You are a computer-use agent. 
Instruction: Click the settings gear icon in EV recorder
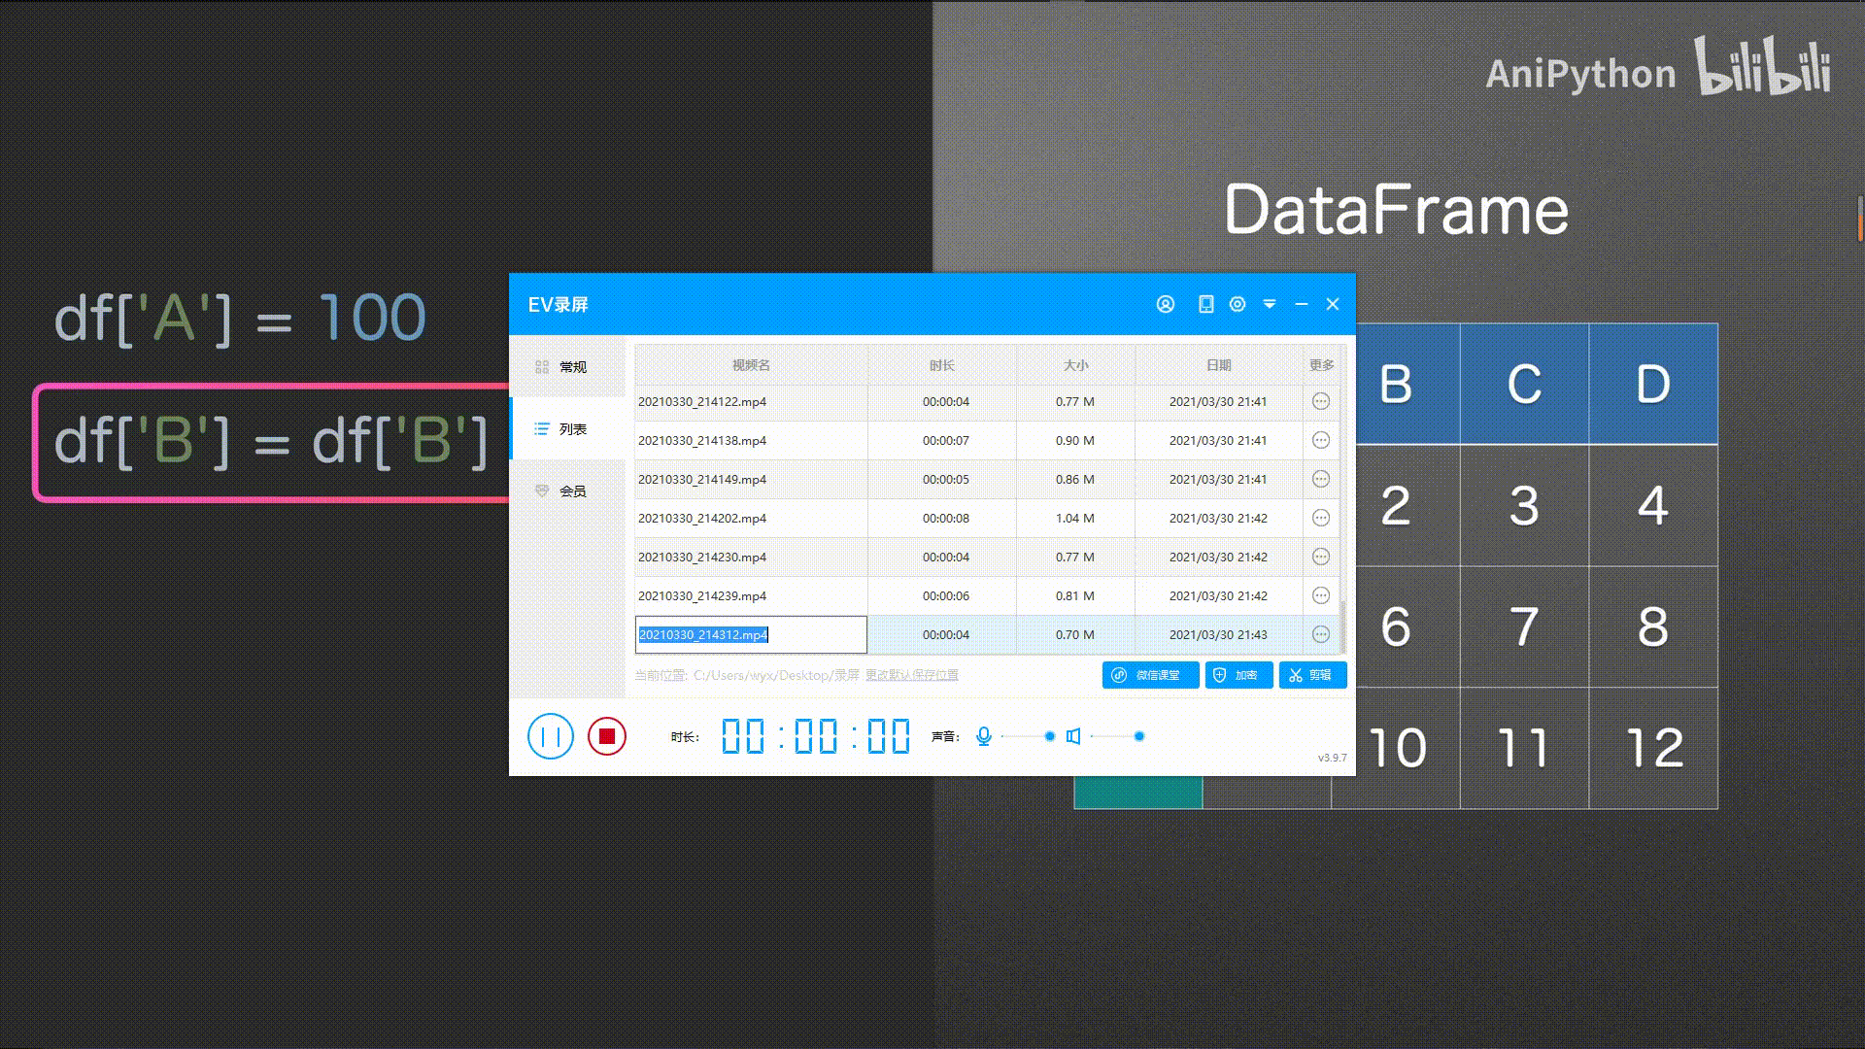coord(1238,304)
